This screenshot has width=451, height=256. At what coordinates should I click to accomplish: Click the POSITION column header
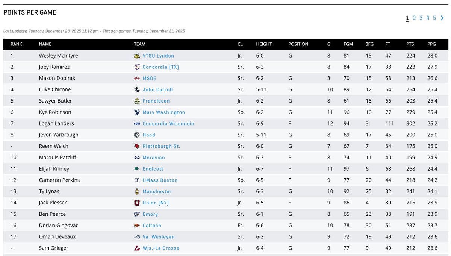[x=298, y=44]
